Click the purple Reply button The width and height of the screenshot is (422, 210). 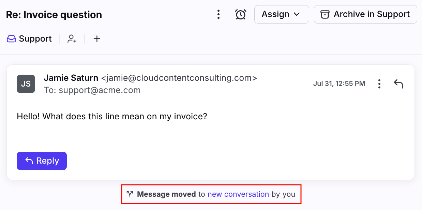[x=42, y=161]
